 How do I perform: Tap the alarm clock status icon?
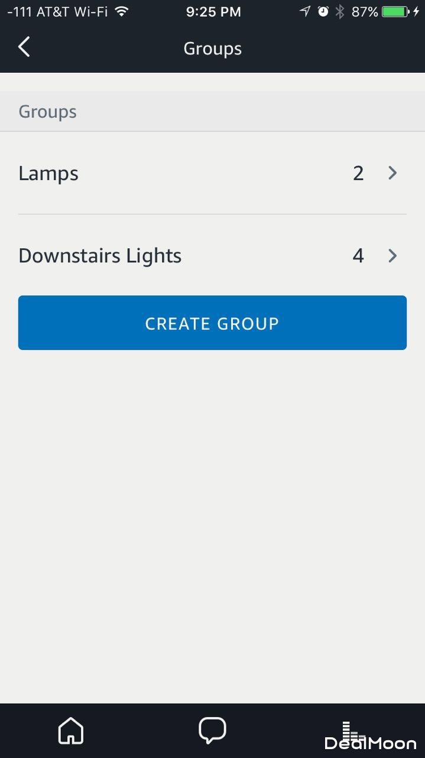point(323,11)
